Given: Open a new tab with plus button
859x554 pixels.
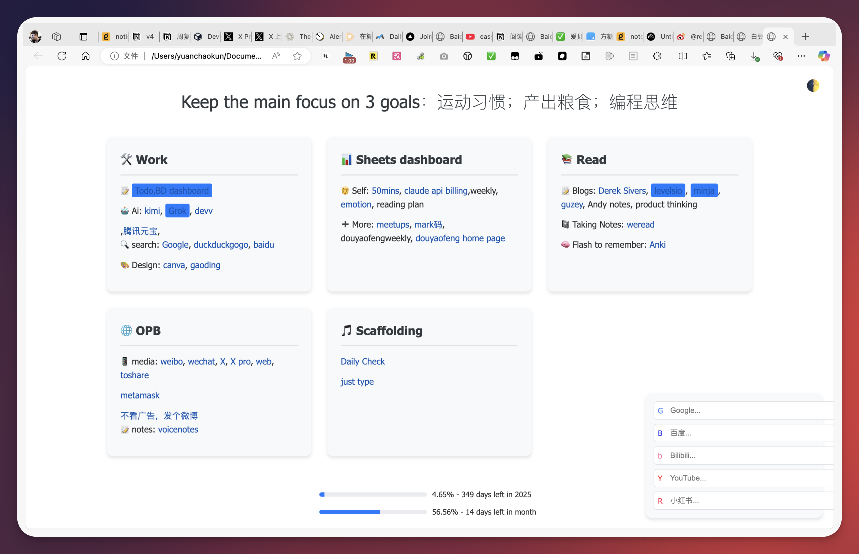Looking at the screenshot, I should (x=805, y=37).
